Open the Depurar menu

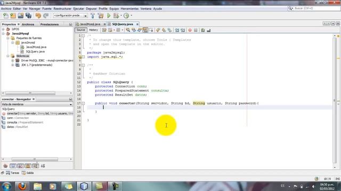pyautogui.click(x=91, y=8)
